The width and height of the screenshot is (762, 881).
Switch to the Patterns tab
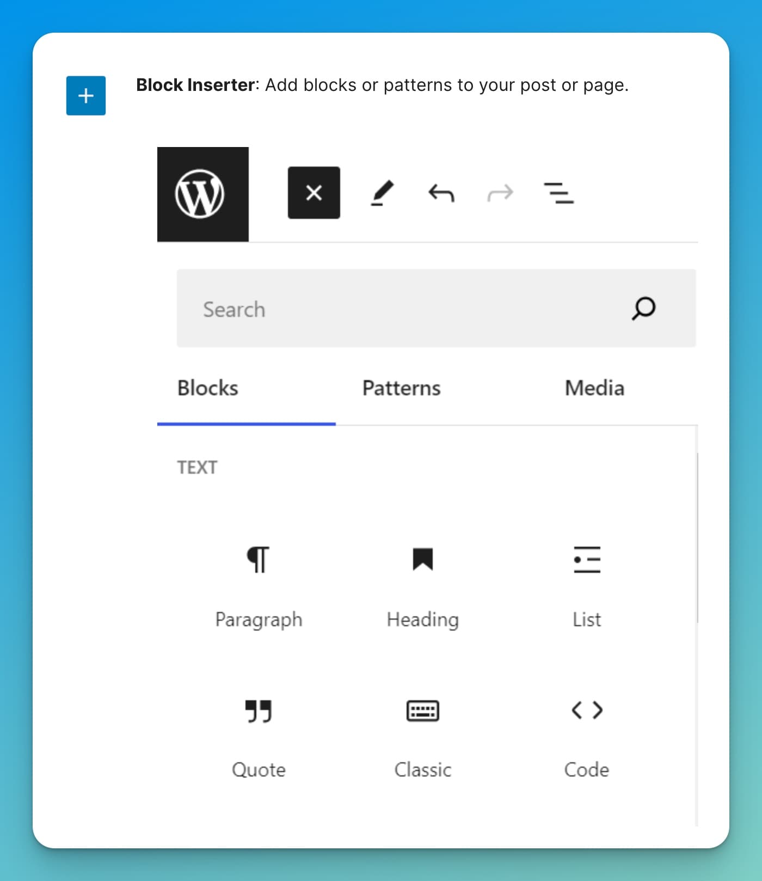pyautogui.click(x=402, y=389)
